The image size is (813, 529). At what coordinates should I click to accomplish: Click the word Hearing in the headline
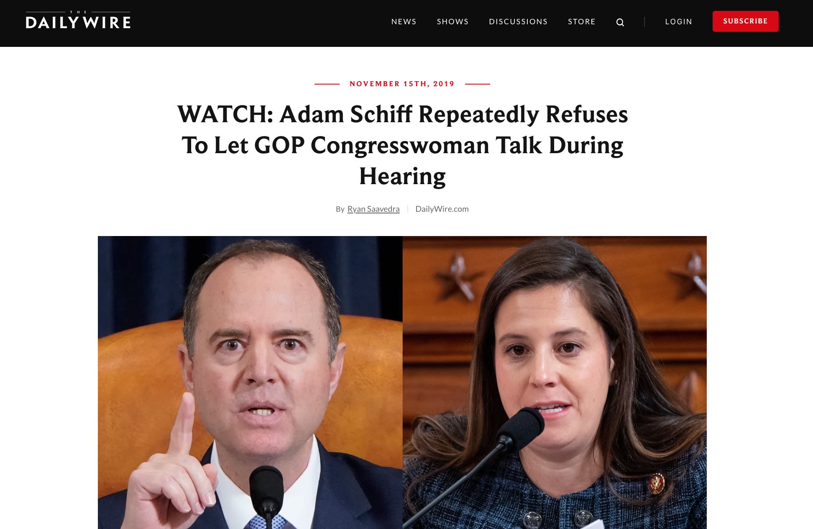click(402, 176)
